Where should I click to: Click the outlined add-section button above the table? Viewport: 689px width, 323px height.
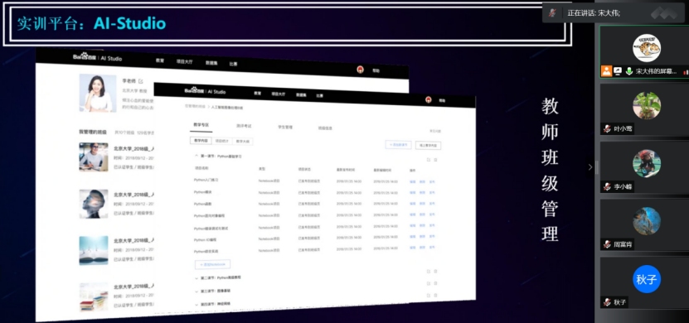tap(398, 144)
